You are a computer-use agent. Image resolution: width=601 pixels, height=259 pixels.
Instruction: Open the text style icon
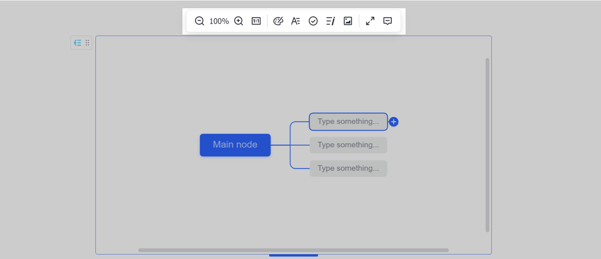click(x=295, y=21)
